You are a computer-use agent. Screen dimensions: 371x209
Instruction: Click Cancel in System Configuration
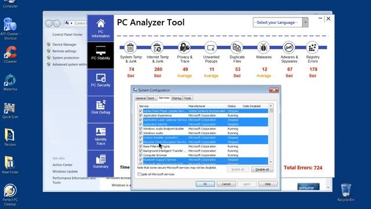(226, 184)
